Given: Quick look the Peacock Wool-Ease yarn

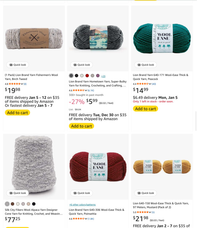Looking at the screenshot, I should pyautogui.click(x=145, y=65).
